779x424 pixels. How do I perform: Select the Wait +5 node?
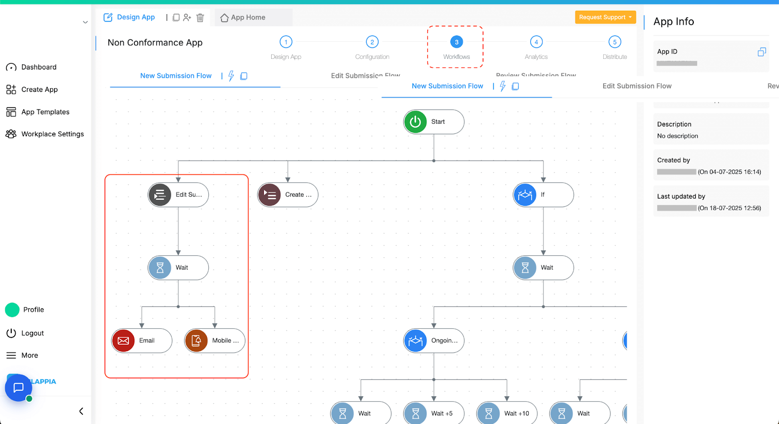point(434,413)
